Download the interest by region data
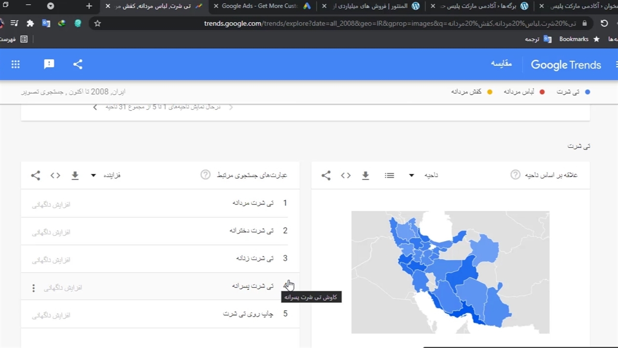Viewport: 618px width, 348px height. [x=365, y=175]
